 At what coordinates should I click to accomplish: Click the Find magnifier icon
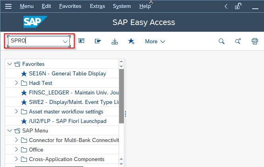[x=222, y=41]
